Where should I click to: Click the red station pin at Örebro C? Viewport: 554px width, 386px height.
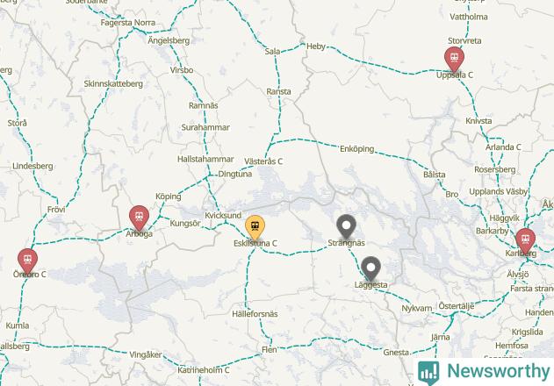pos(27,260)
